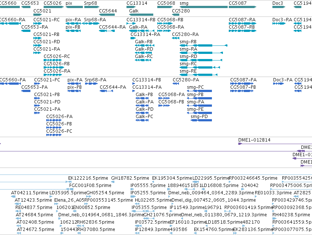This screenshot has height=235, width=312.
Task: Open transcript smg-RC
Action: point(200,68)
